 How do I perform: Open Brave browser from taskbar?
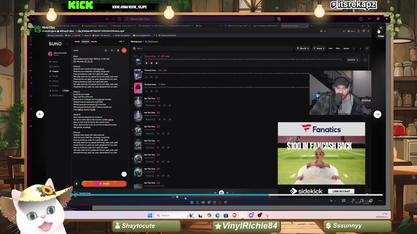(234, 215)
